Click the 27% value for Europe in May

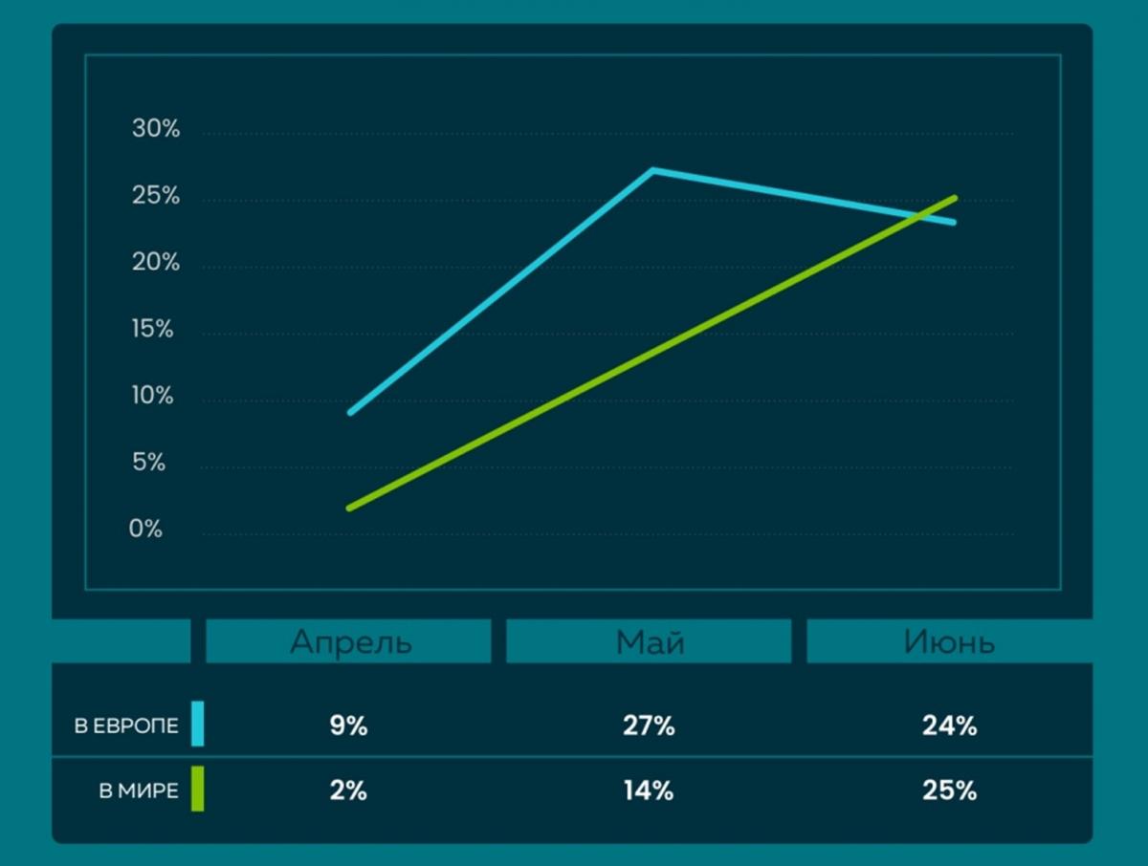(x=649, y=725)
